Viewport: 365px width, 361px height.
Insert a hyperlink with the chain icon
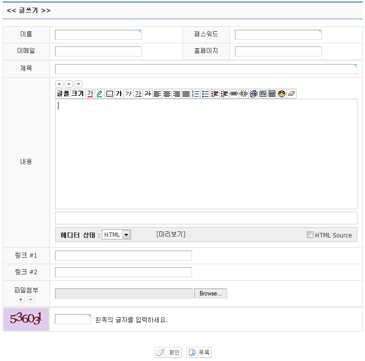click(234, 94)
